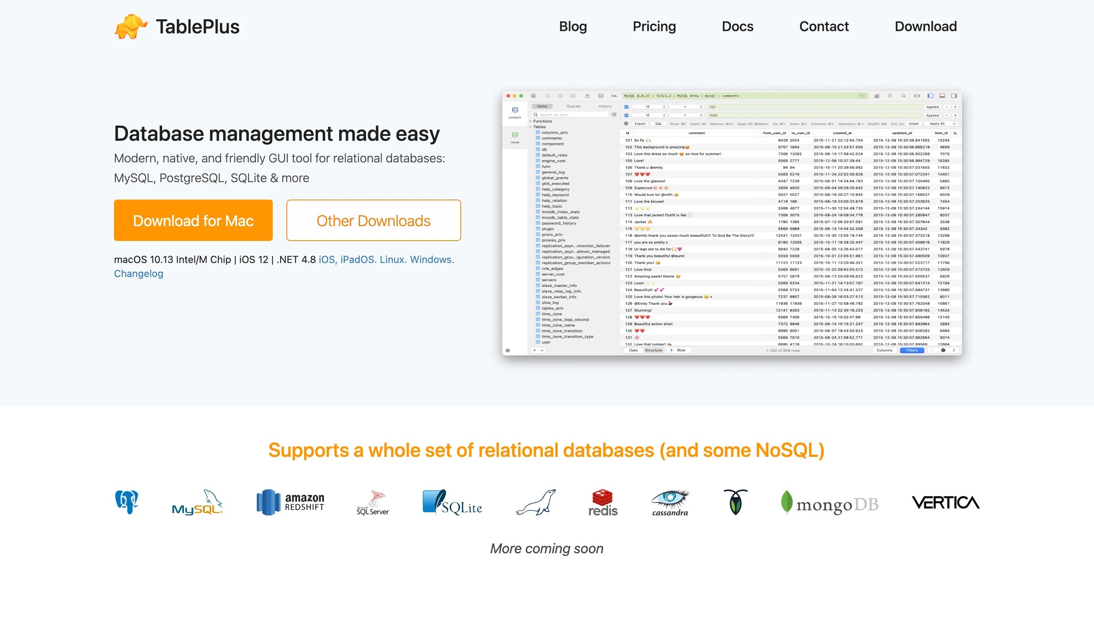
Task: Click the Amazon Redshift logo
Action: pos(291,502)
